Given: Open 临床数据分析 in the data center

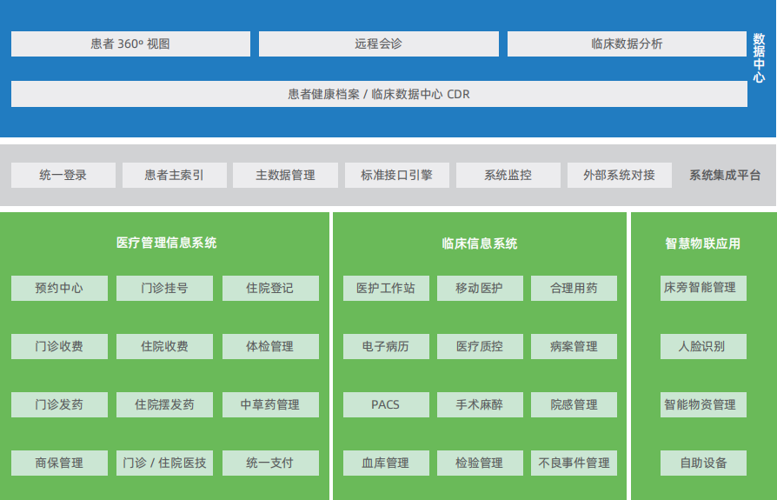Looking at the screenshot, I should (x=627, y=43).
